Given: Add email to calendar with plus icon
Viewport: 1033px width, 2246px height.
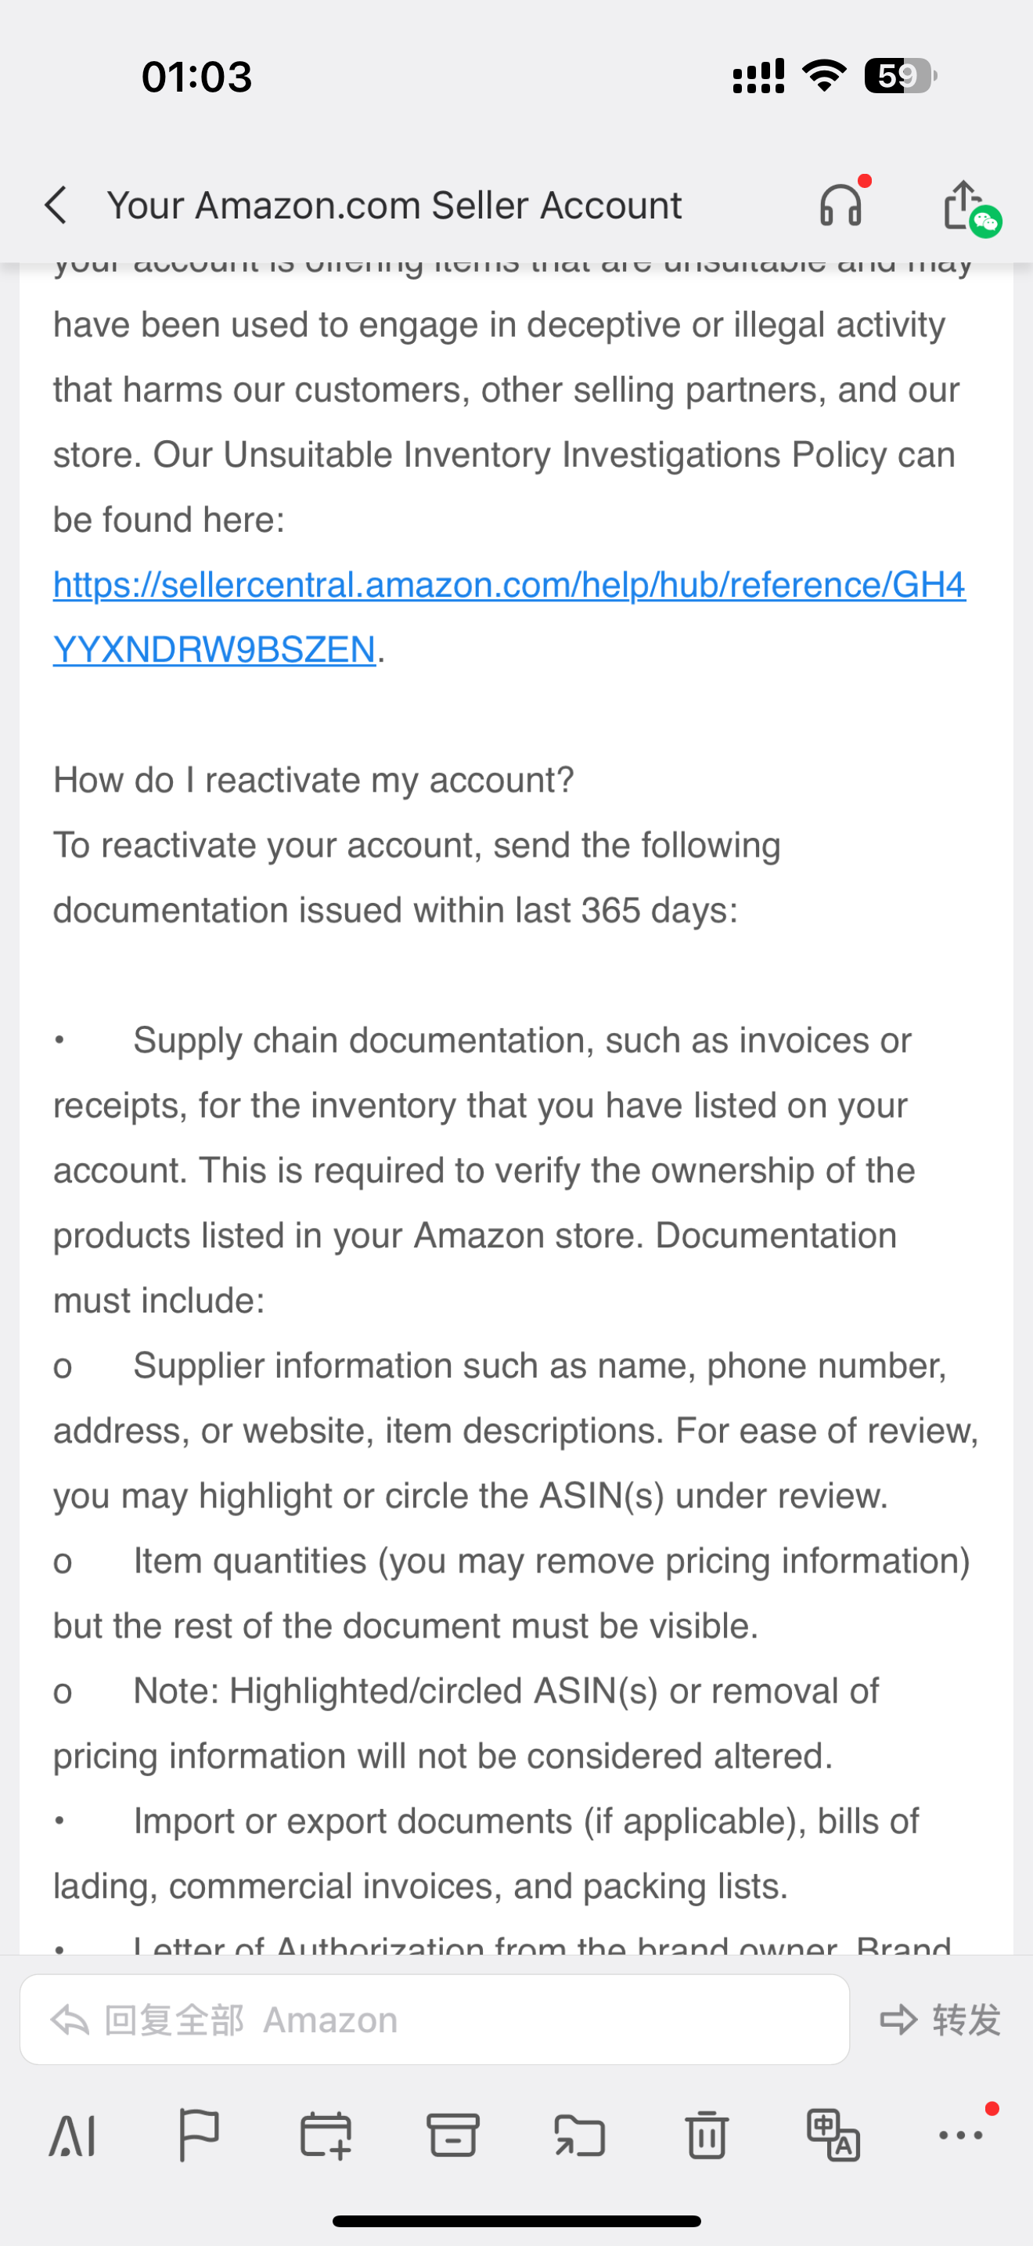Looking at the screenshot, I should [326, 2136].
